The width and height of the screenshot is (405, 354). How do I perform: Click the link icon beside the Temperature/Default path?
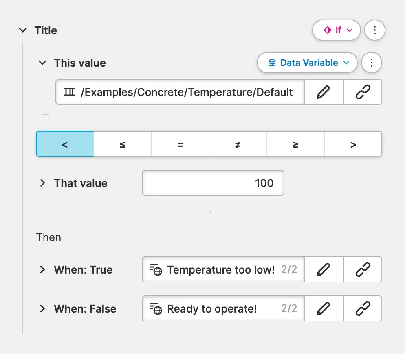(363, 92)
